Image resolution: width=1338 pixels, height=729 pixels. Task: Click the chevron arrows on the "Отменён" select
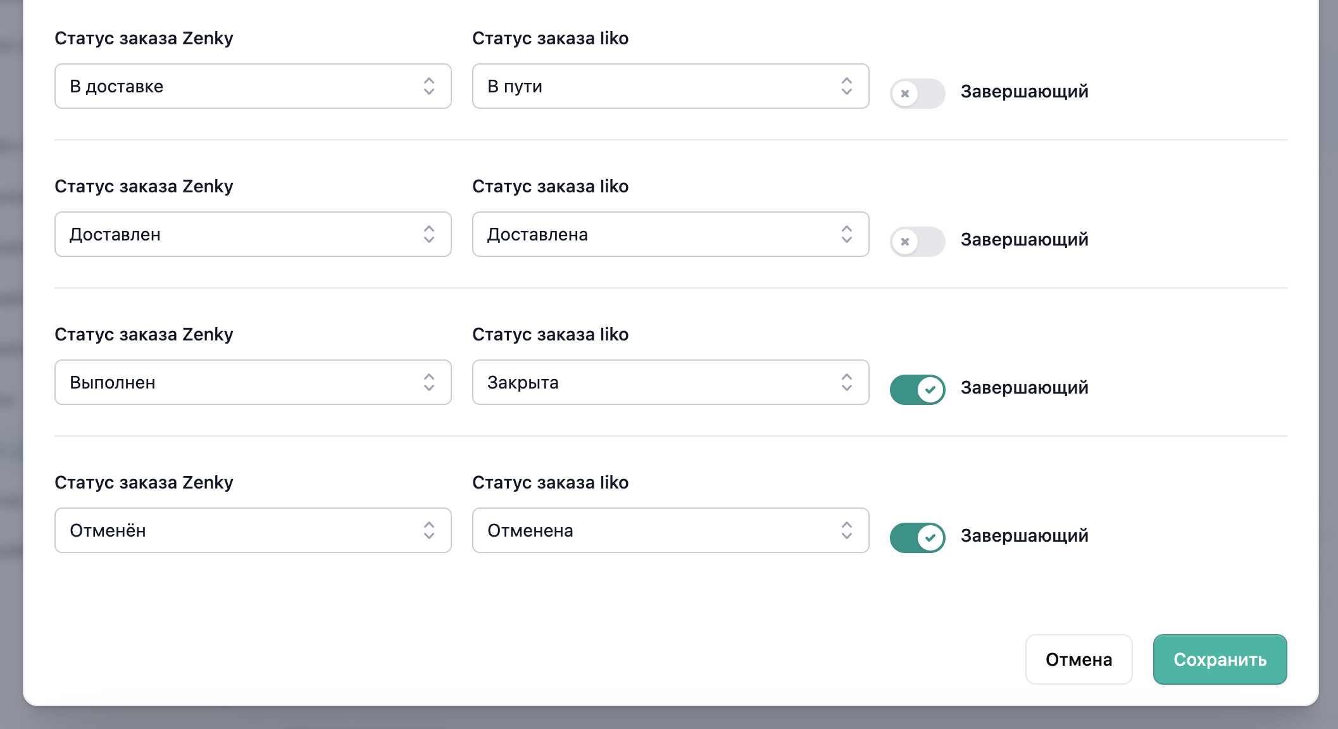click(429, 530)
